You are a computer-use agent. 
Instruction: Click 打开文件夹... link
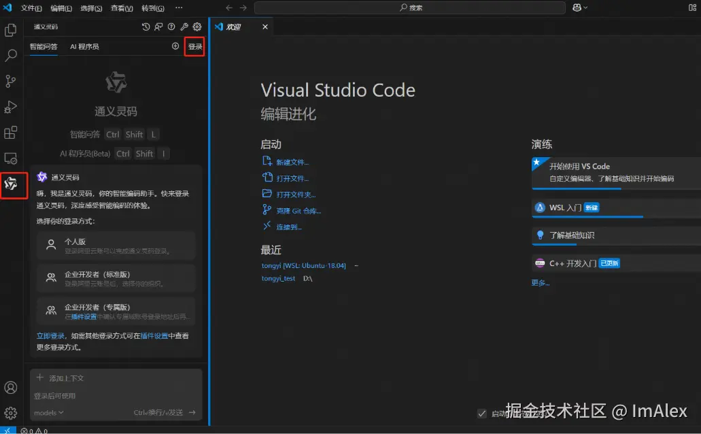point(296,194)
